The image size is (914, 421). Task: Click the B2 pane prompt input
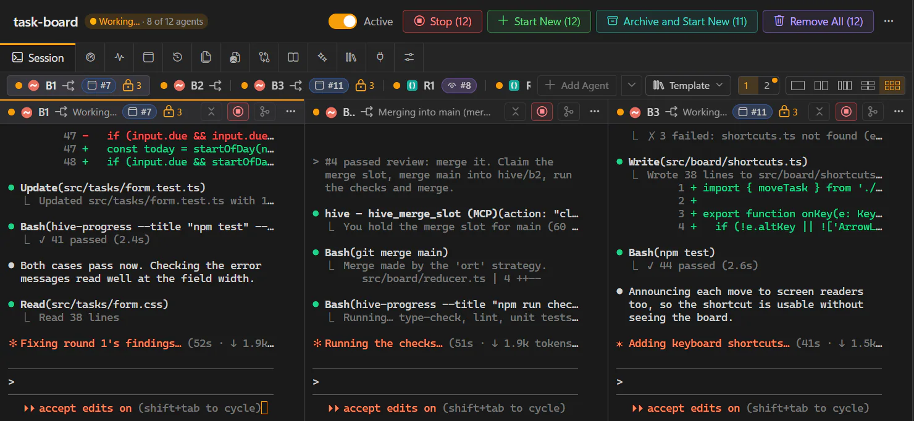click(445, 382)
